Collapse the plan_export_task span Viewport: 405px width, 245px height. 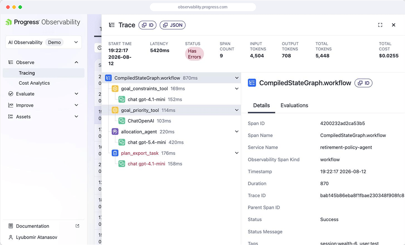pos(237,153)
